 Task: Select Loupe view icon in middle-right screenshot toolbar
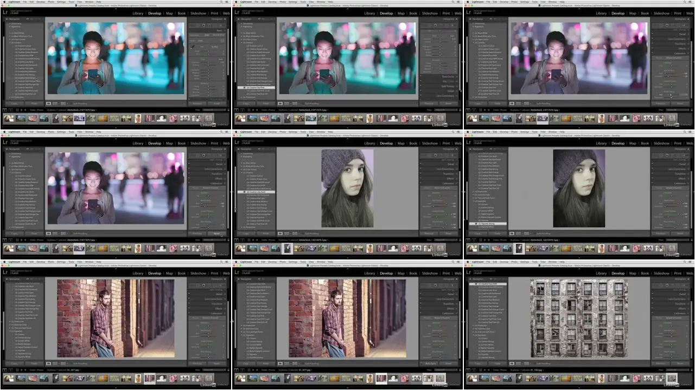click(511, 233)
